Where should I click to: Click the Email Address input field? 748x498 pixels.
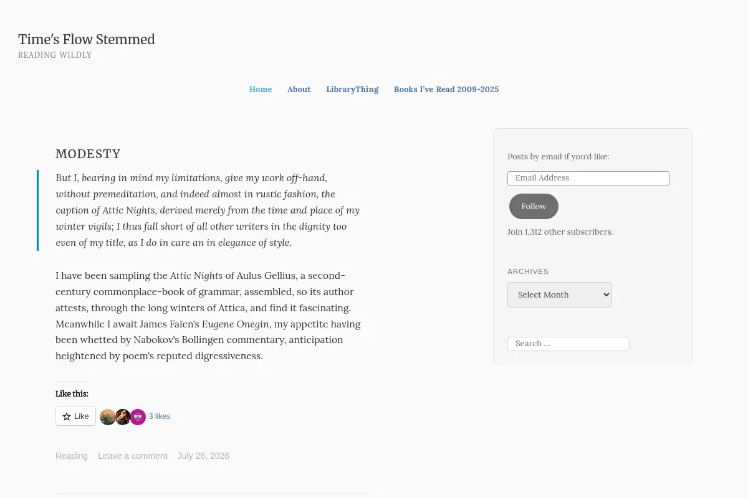pos(588,178)
